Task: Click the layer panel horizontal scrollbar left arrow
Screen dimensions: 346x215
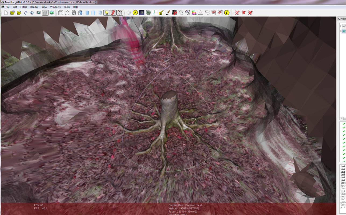Action: click(341, 119)
